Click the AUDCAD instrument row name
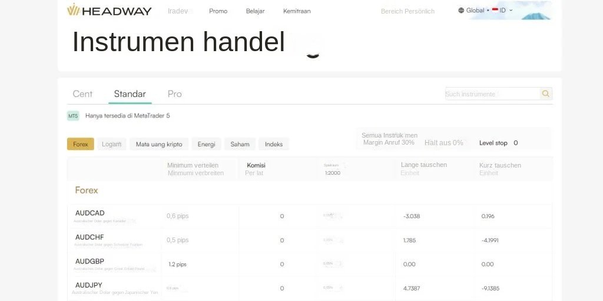This screenshot has height=301, width=603. [90, 213]
